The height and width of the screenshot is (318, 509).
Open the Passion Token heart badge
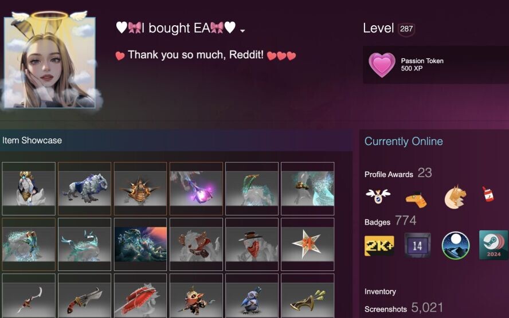[x=382, y=65]
